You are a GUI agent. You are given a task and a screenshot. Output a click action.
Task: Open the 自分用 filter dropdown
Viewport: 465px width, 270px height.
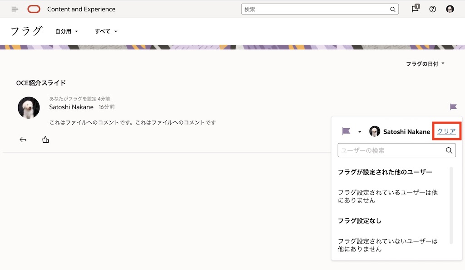(x=66, y=31)
